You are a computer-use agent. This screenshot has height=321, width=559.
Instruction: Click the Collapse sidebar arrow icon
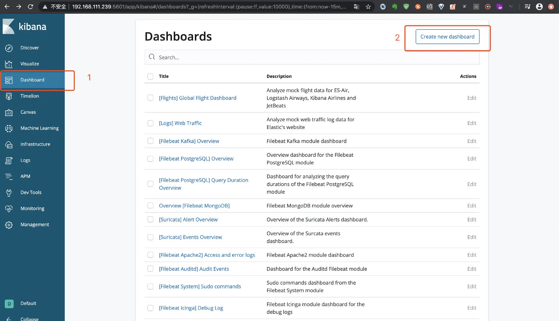9,319
